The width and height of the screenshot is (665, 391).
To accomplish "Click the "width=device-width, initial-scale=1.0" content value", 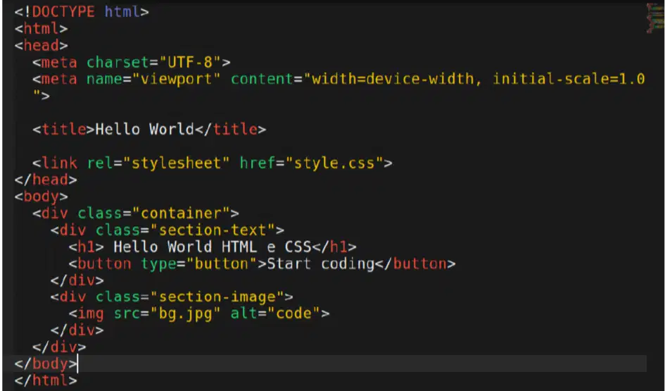I will click(475, 79).
